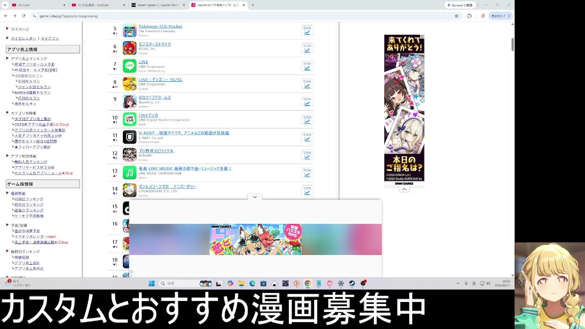Launch Steam from the taskbar
The height and width of the screenshot is (329, 585).
coord(352,283)
